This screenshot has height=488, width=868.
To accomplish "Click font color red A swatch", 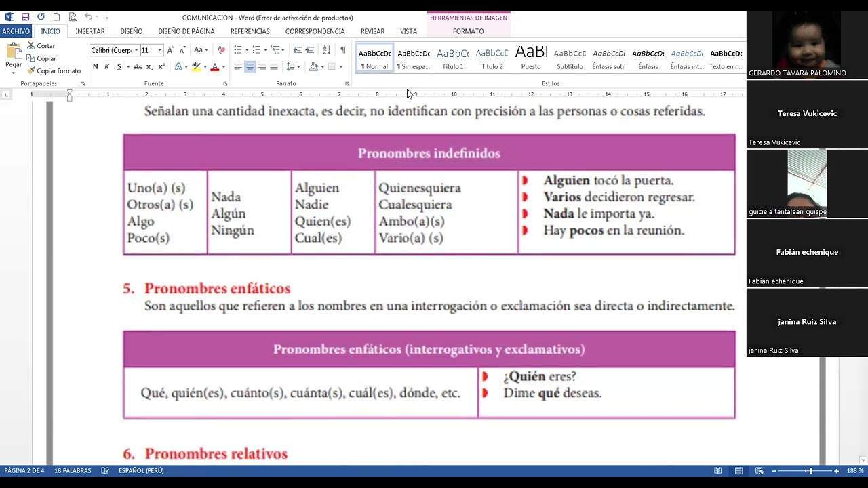I will [214, 66].
